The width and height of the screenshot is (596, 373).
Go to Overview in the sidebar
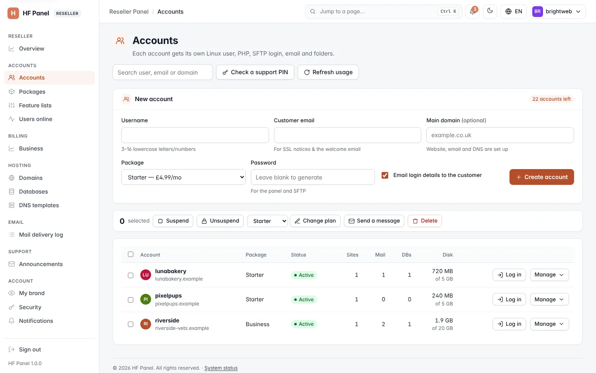tap(50, 48)
